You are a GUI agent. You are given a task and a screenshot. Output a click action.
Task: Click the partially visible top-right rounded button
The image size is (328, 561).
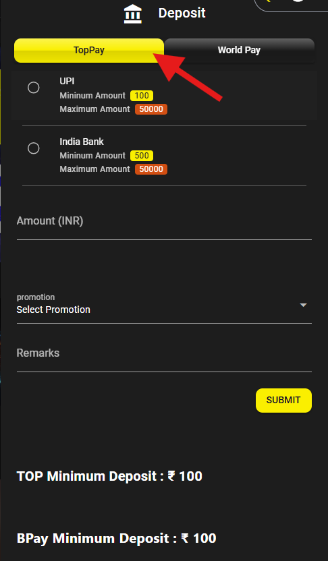(x=291, y=5)
